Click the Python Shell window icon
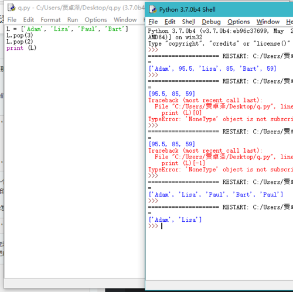 [x=153, y=9]
